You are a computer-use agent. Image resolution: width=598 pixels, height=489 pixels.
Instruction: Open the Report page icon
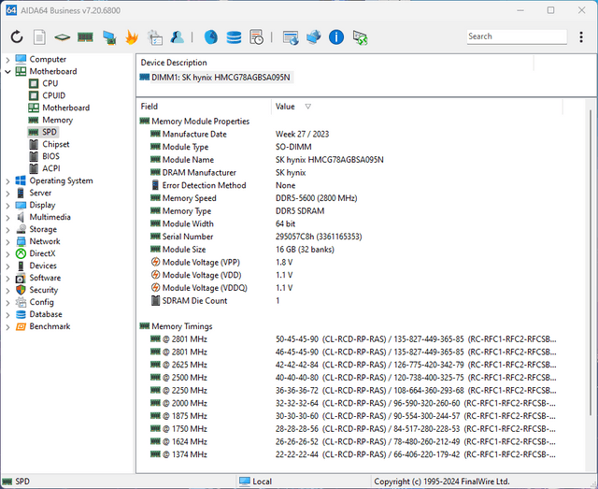(39, 37)
